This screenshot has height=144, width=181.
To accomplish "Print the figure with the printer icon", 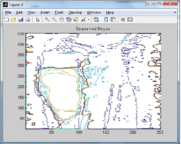I will 28,19.
